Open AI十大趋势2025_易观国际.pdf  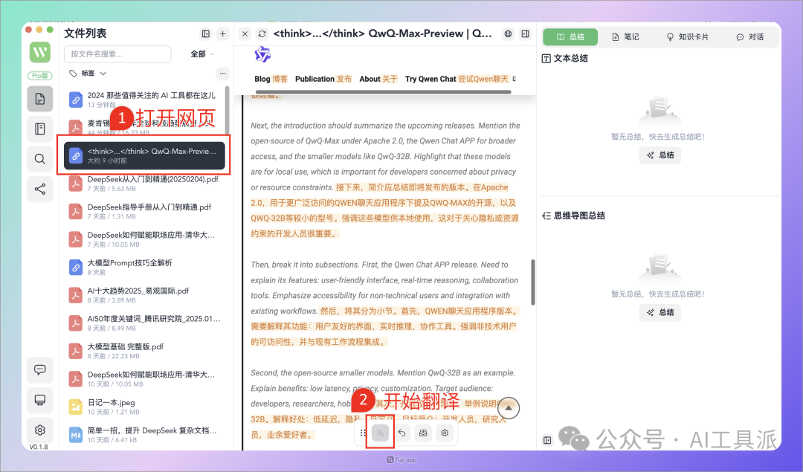coord(145,295)
